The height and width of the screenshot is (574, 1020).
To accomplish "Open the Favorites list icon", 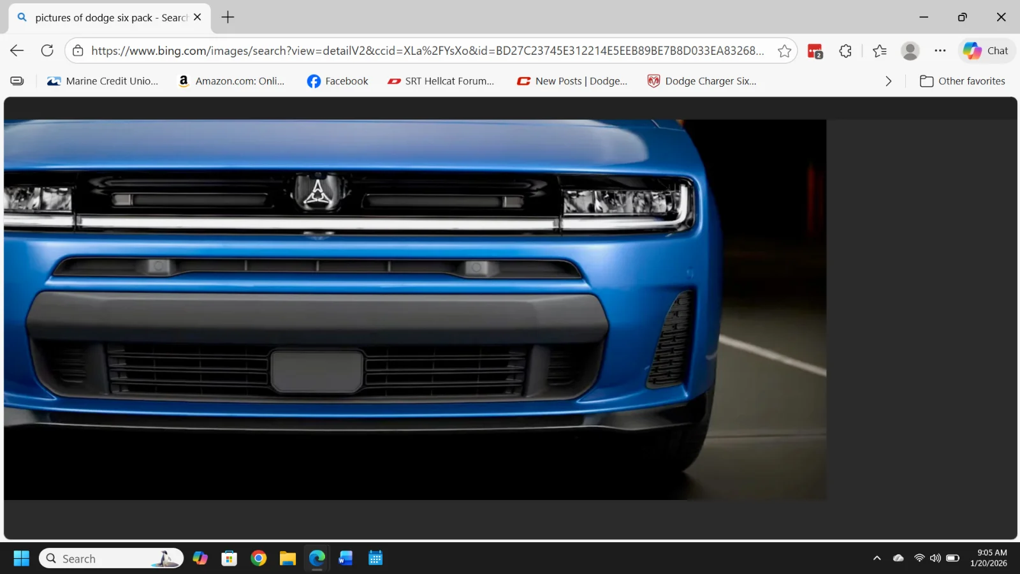I will 880,51.
